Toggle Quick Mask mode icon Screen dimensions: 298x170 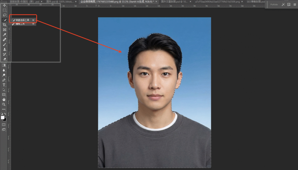pyautogui.click(x=4, y=125)
